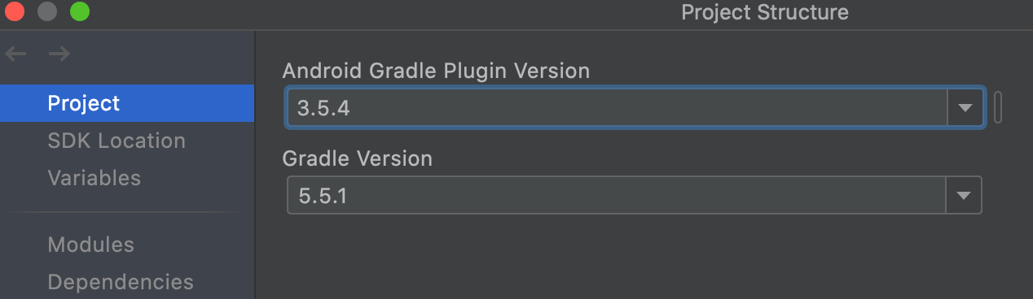The image size is (1033, 299).
Task: Switch to the Variables section
Action: click(x=94, y=178)
